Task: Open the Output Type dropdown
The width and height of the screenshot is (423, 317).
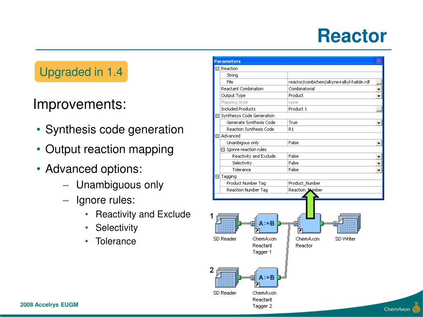Action: pos(379,96)
